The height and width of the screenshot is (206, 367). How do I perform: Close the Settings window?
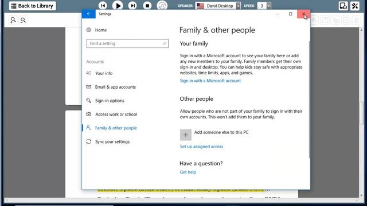[x=303, y=14]
